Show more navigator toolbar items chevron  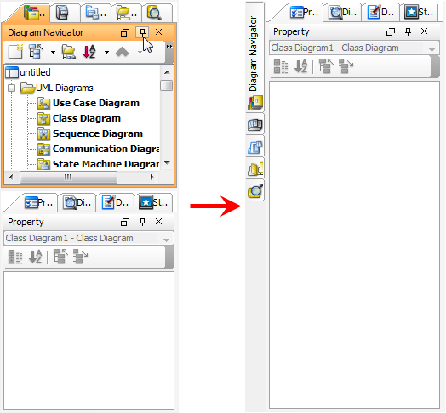169,46
